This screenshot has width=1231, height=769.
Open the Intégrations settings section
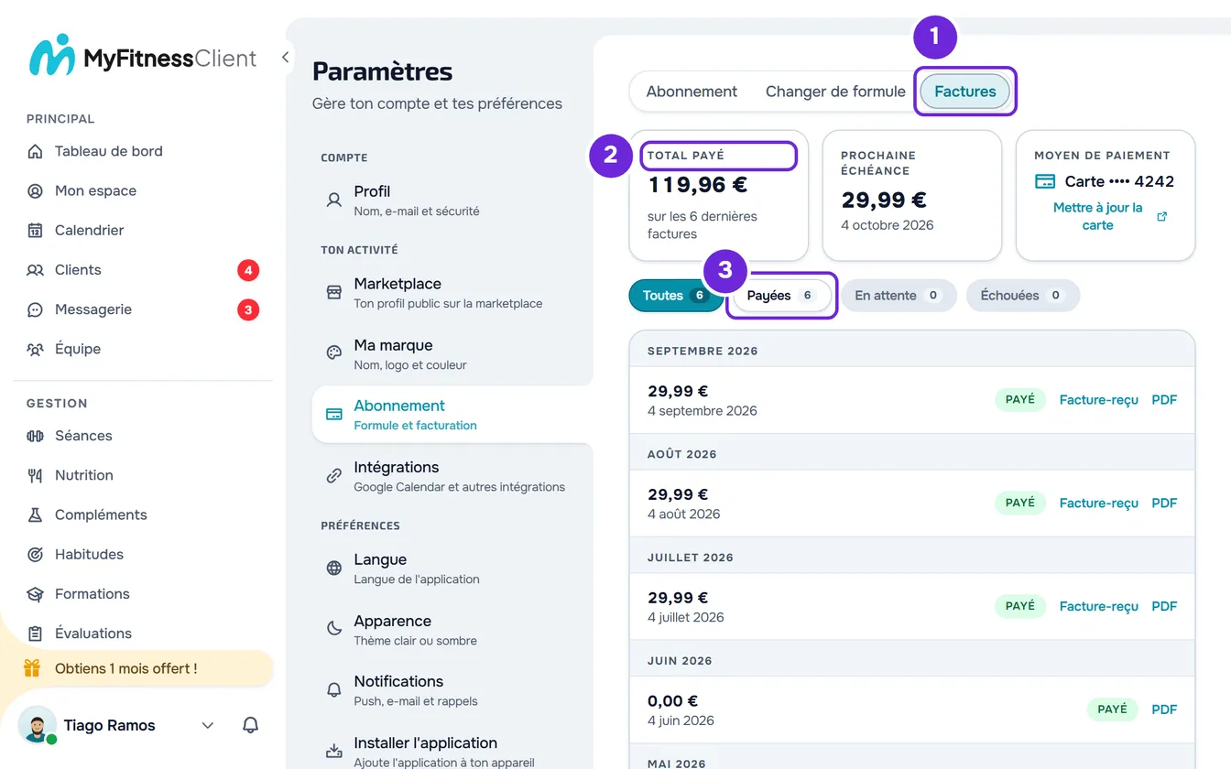(452, 475)
